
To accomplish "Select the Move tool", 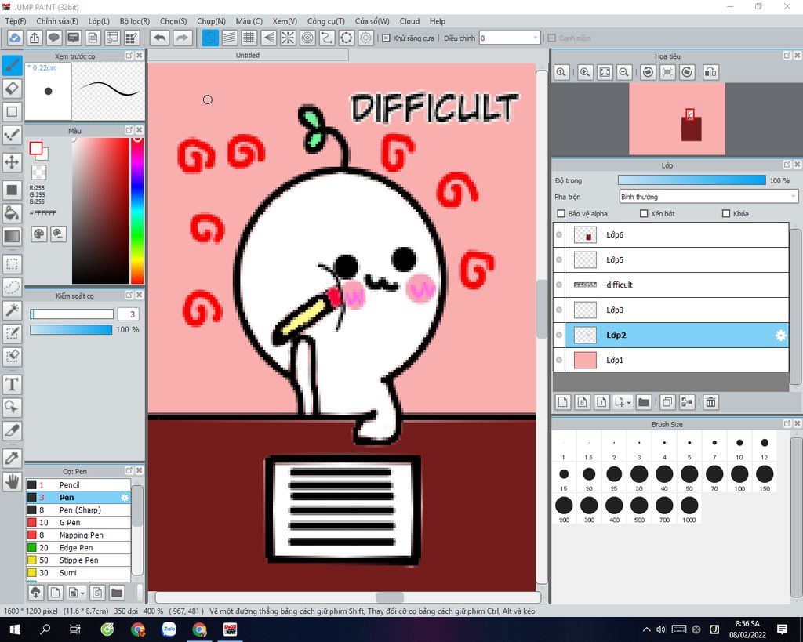I will (x=13, y=163).
